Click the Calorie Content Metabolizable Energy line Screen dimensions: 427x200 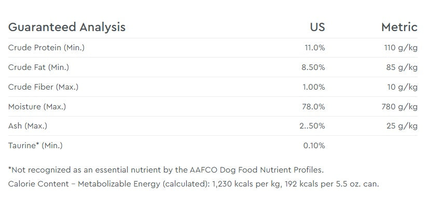[x=194, y=184]
